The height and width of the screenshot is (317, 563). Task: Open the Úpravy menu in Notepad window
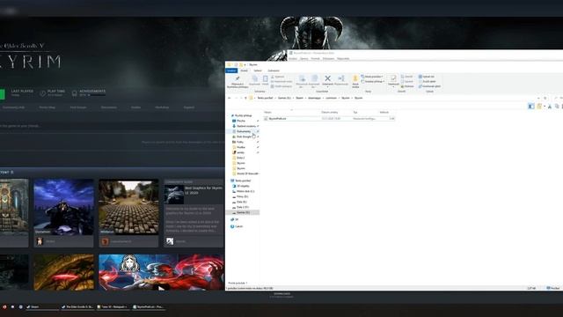pyautogui.click(x=303, y=59)
